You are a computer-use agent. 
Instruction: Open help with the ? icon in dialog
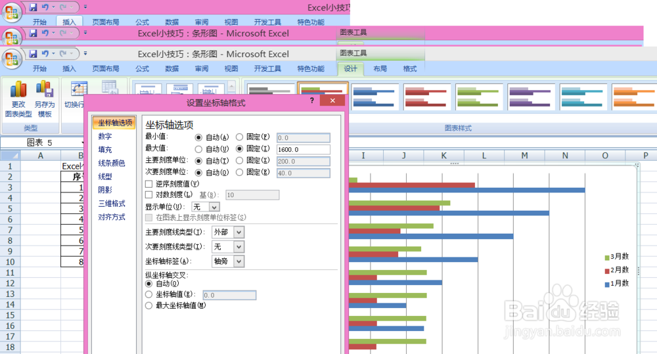click(x=311, y=100)
